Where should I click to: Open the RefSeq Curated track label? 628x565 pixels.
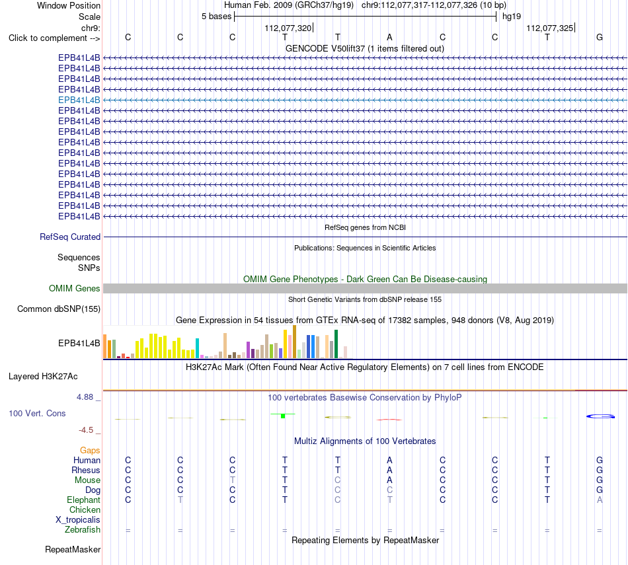pyautogui.click(x=70, y=237)
